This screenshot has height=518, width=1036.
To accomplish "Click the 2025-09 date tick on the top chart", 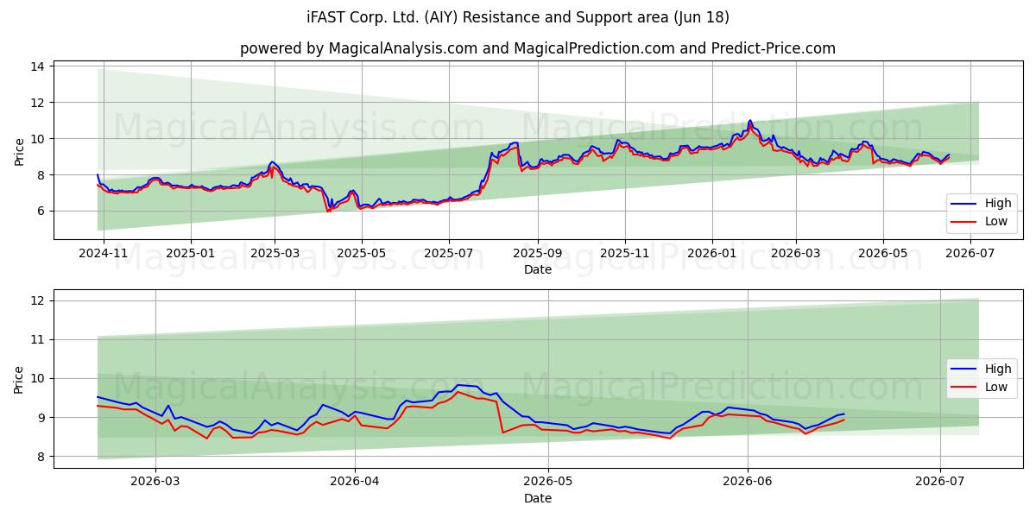I will 537,253.
